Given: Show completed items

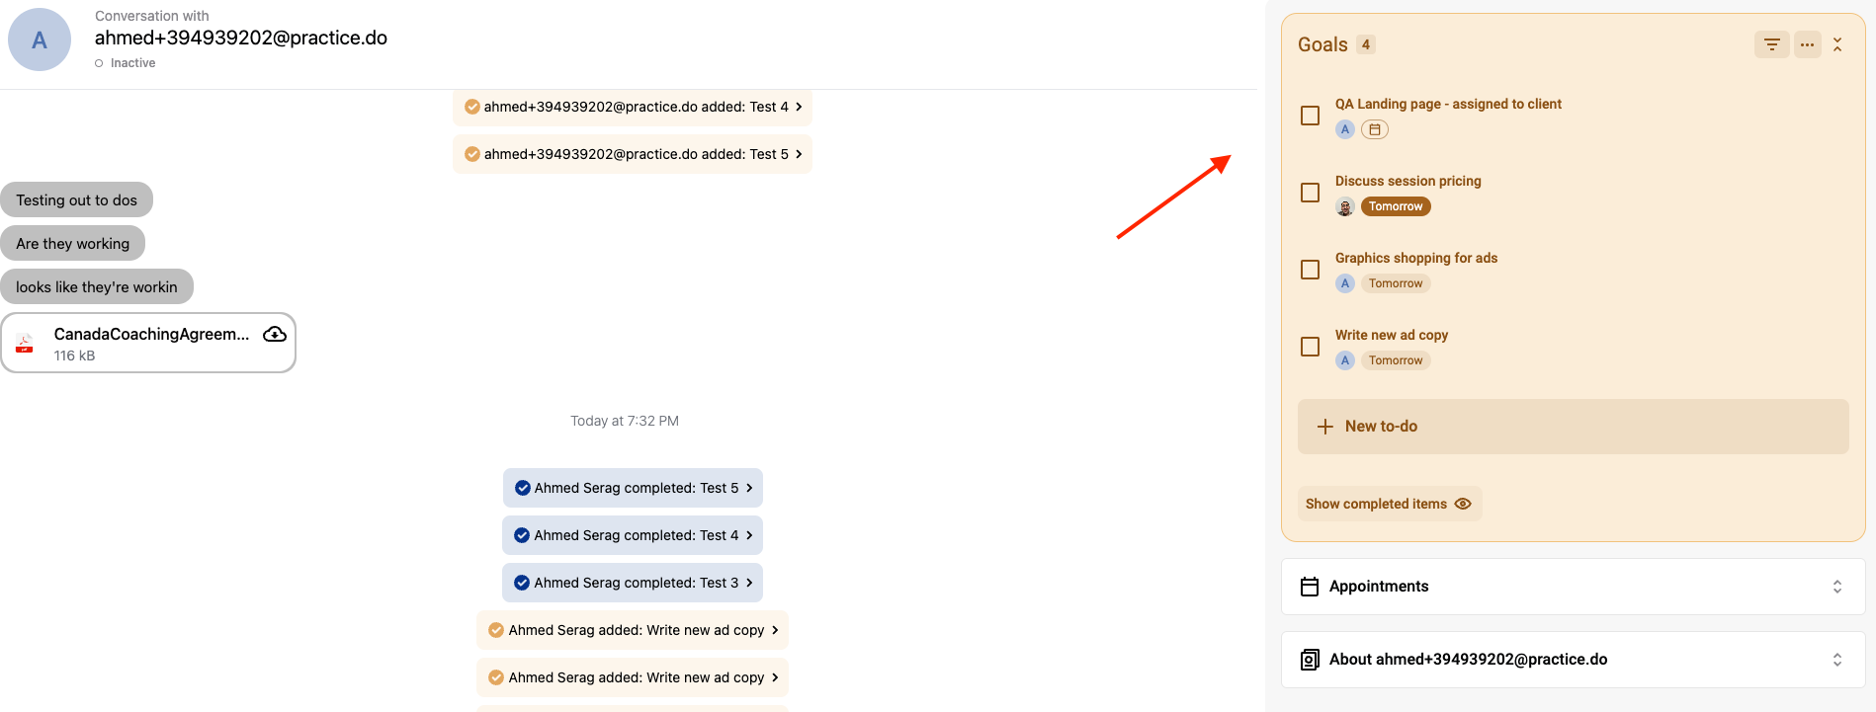Looking at the screenshot, I should point(1390,504).
